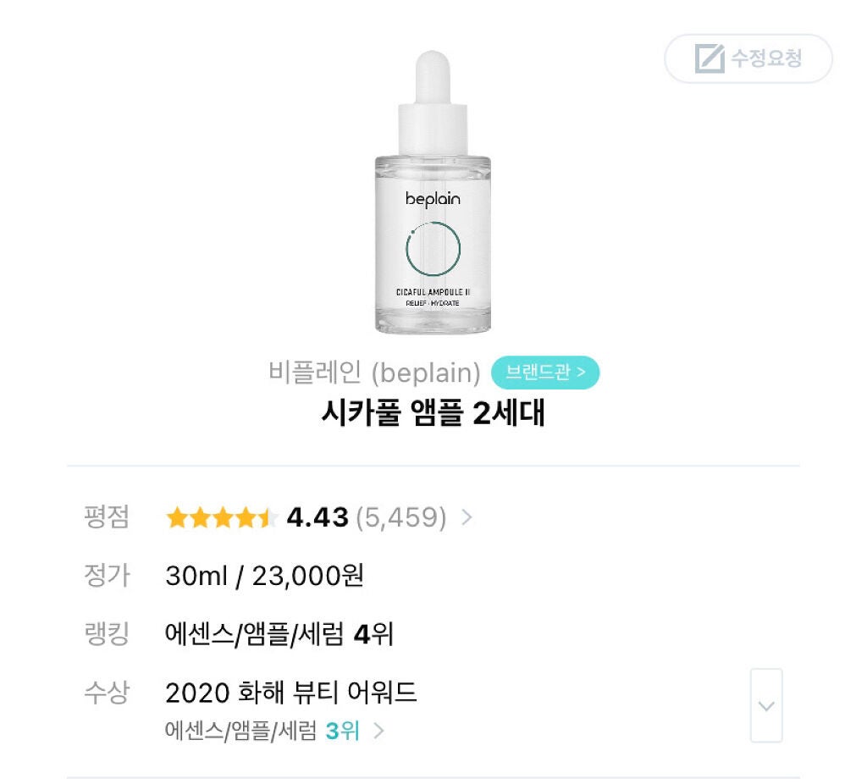867x784 pixels.
Task: Open reviews via arrow next to 5,459
Action: click(x=467, y=517)
